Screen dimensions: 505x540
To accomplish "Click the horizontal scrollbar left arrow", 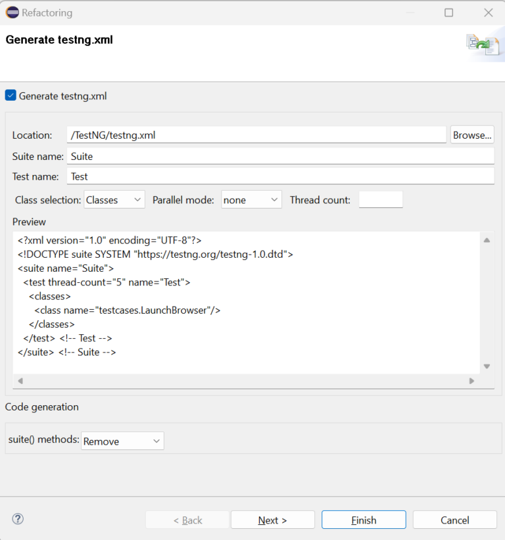I will coord(20,381).
